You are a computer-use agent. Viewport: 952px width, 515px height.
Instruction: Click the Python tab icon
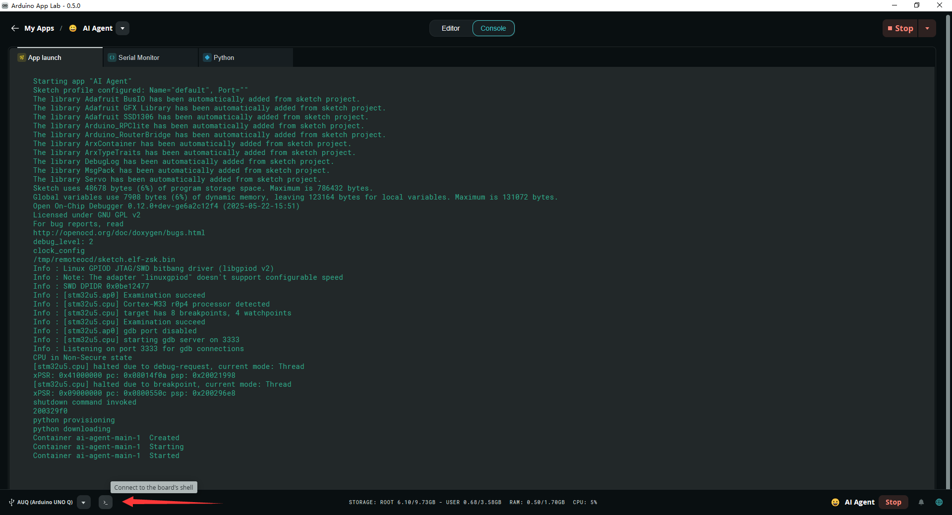click(207, 57)
